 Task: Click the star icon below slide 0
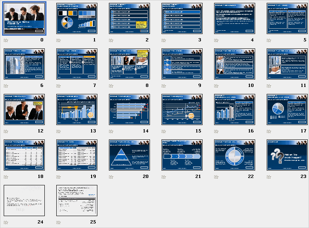click(x=6, y=40)
